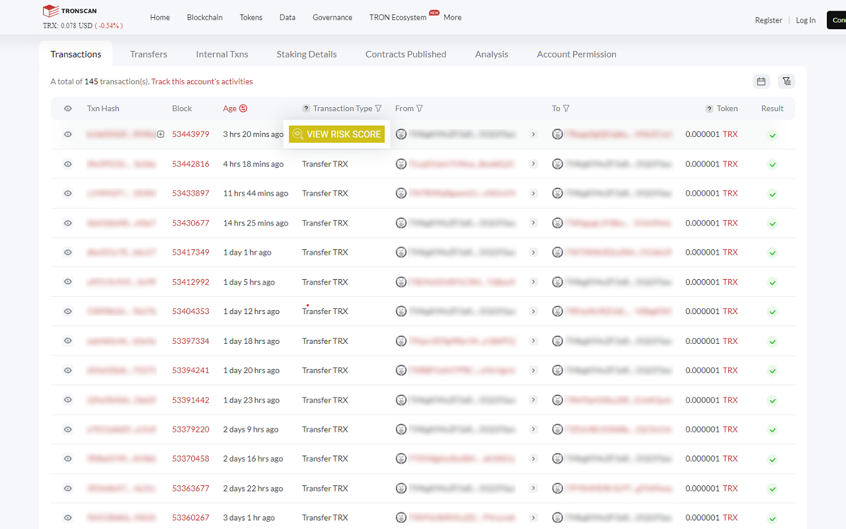Click the success result icon for block 53363677

click(772, 489)
